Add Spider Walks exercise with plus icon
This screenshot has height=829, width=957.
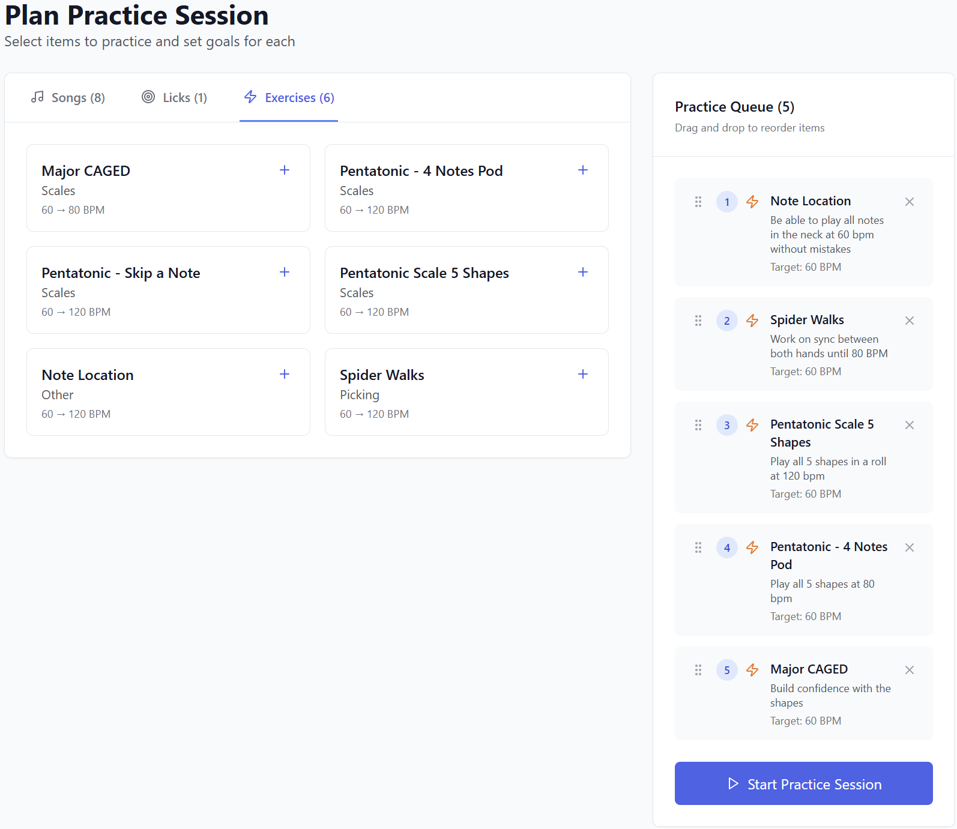pos(583,374)
